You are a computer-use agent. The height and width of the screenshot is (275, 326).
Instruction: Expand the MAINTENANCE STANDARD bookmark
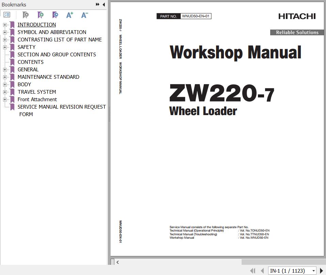click(5, 77)
